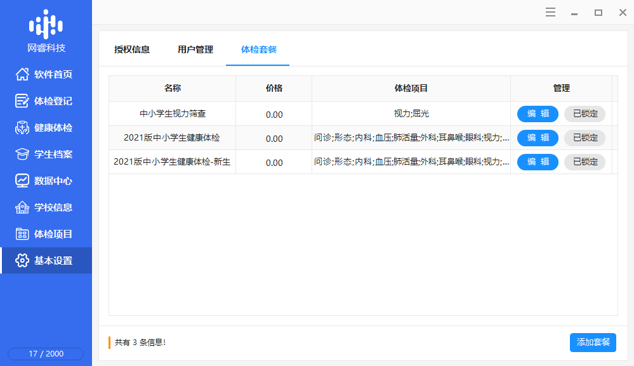Open the hamburger menu icon in title bar

point(550,12)
